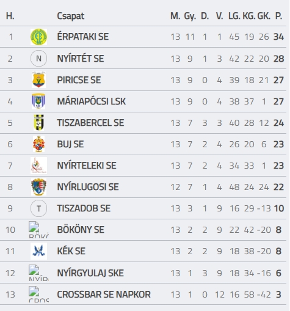
Task: Open the Tiszabercel SE black-yellow crest
Action: coord(38,123)
